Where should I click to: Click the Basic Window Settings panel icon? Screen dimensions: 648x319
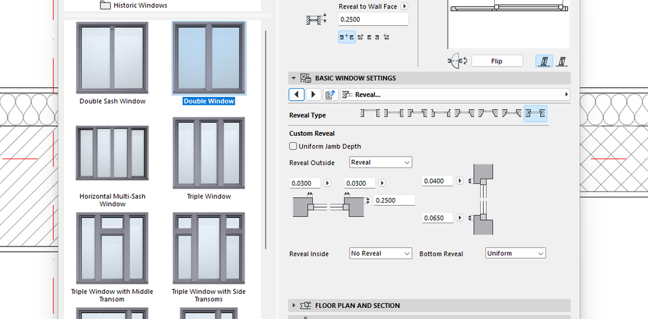306,78
